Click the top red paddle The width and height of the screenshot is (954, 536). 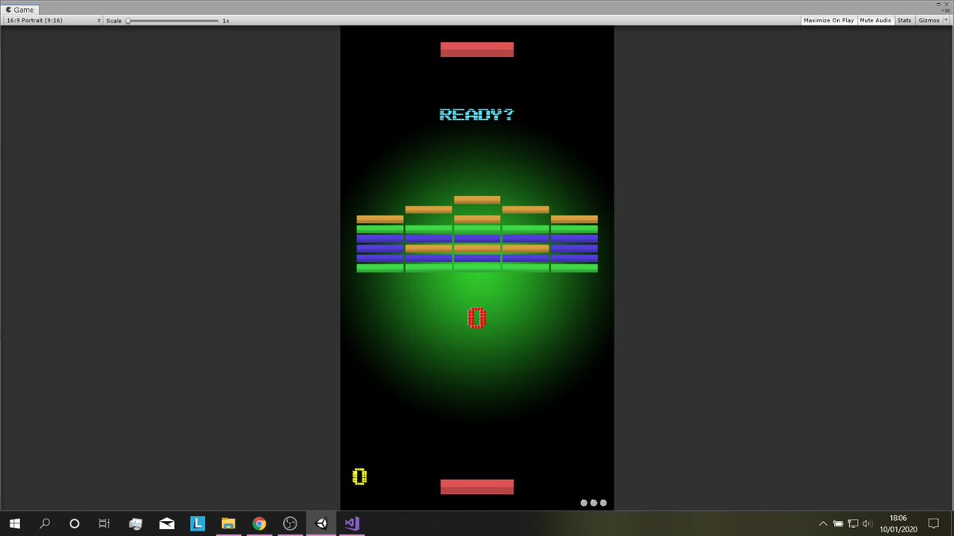point(477,49)
